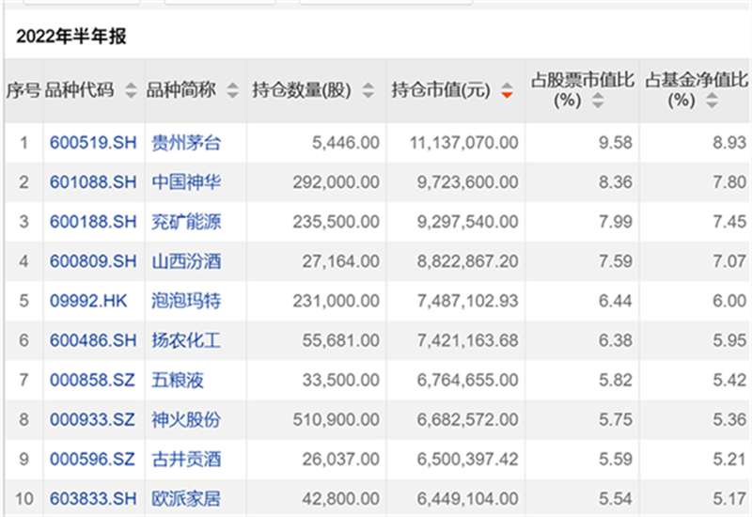Viewport: 752px width, 517px height.
Task: Open stock code 600188.SH
Action: (92, 222)
